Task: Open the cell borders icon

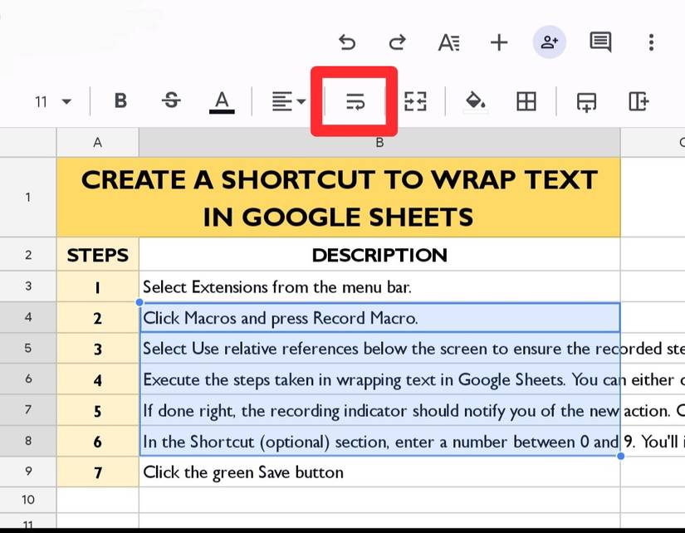Action: pyautogui.click(x=526, y=102)
